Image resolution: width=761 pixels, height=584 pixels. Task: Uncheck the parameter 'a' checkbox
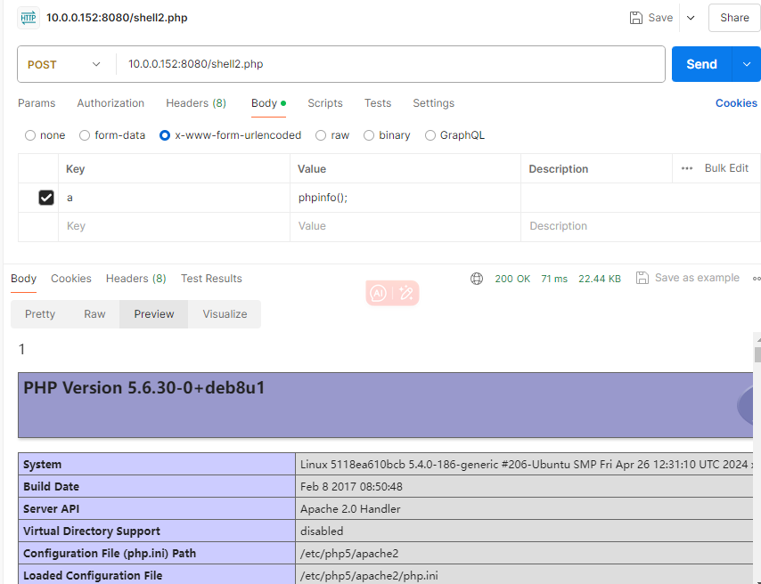(46, 198)
